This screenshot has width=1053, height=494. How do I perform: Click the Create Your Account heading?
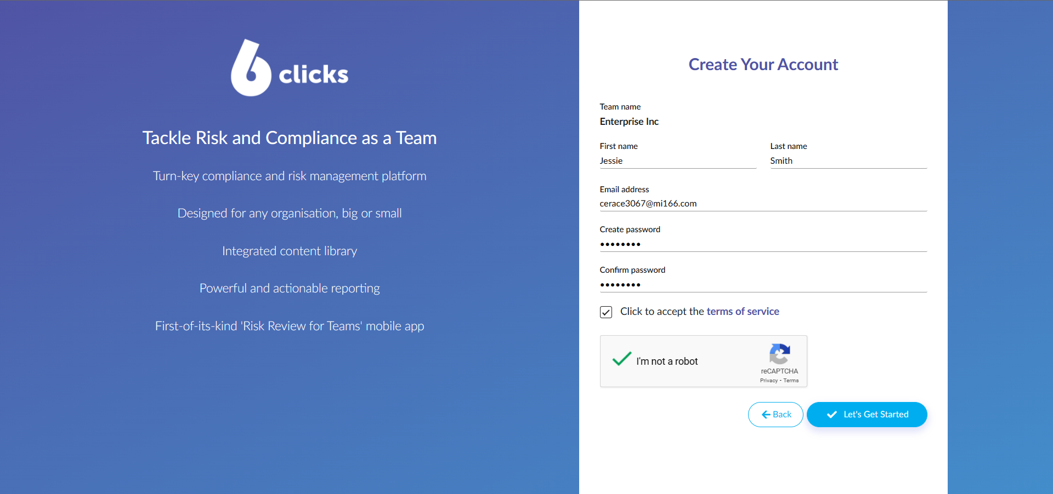pyautogui.click(x=763, y=65)
